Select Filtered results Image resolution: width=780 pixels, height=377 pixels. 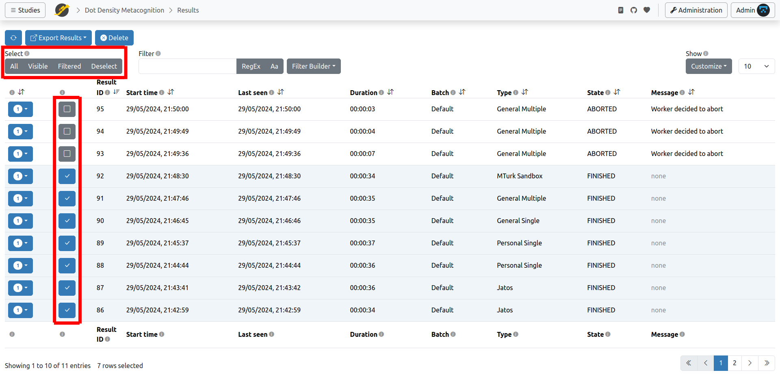pyautogui.click(x=69, y=66)
